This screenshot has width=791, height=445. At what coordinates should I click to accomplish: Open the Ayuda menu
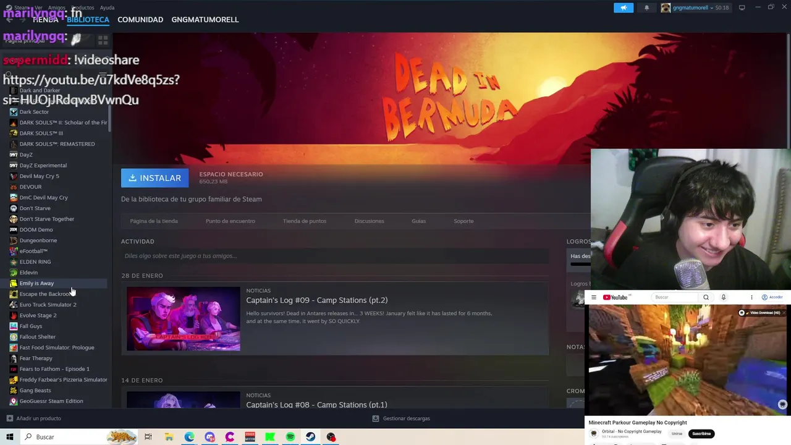107,7
